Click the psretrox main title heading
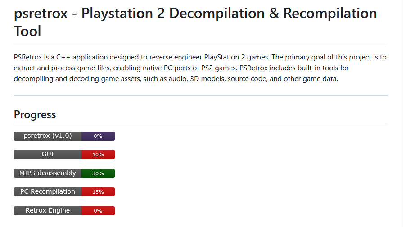Image resolution: width=415 pixels, height=227 pixels. pos(195,22)
